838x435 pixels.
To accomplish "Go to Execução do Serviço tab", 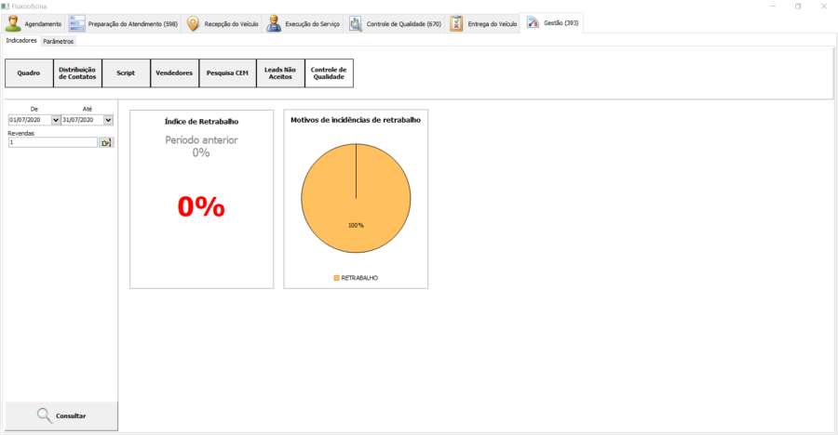I will click(x=303, y=24).
